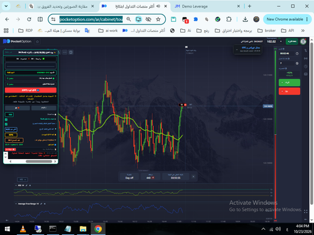314x235 pixels.
Task: Open Chrome Extensions puzzle icon
Action: pyautogui.click(x=229, y=19)
